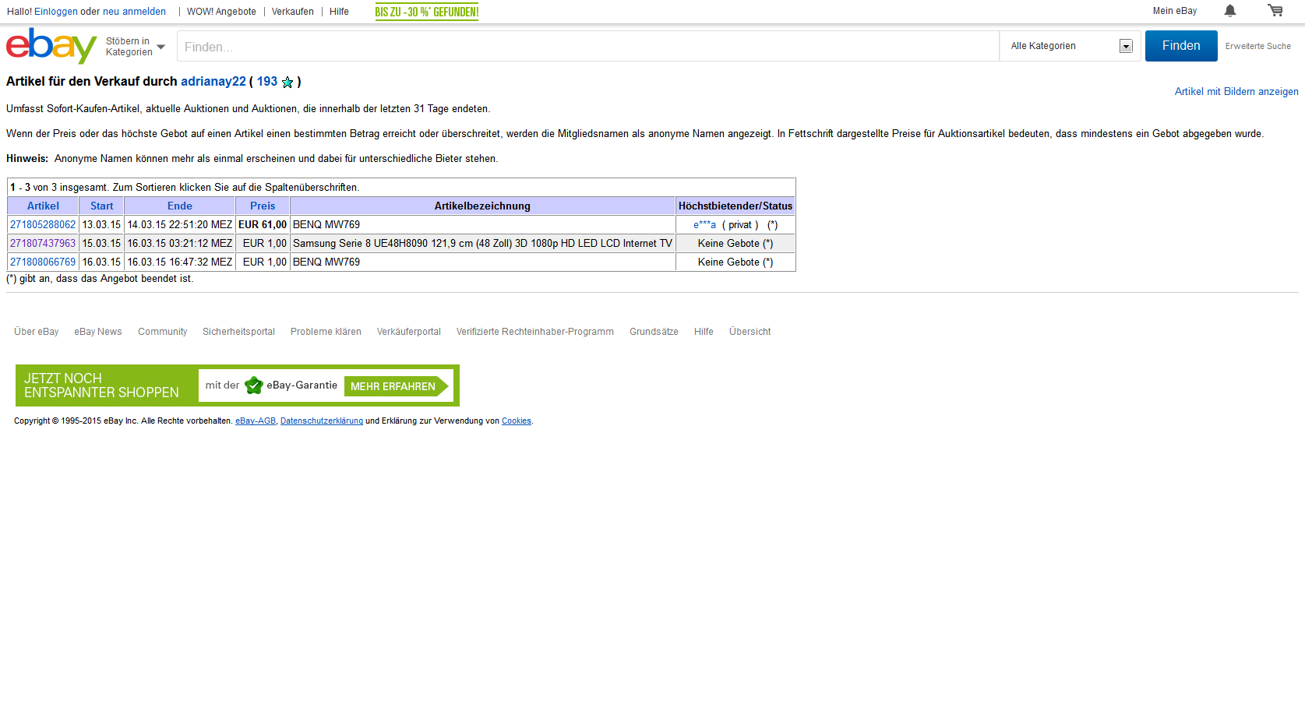Click Probleme klären in the footer
Viewport: 1305px width, 704px height.
pyautogui.click(x=326, y=332)
